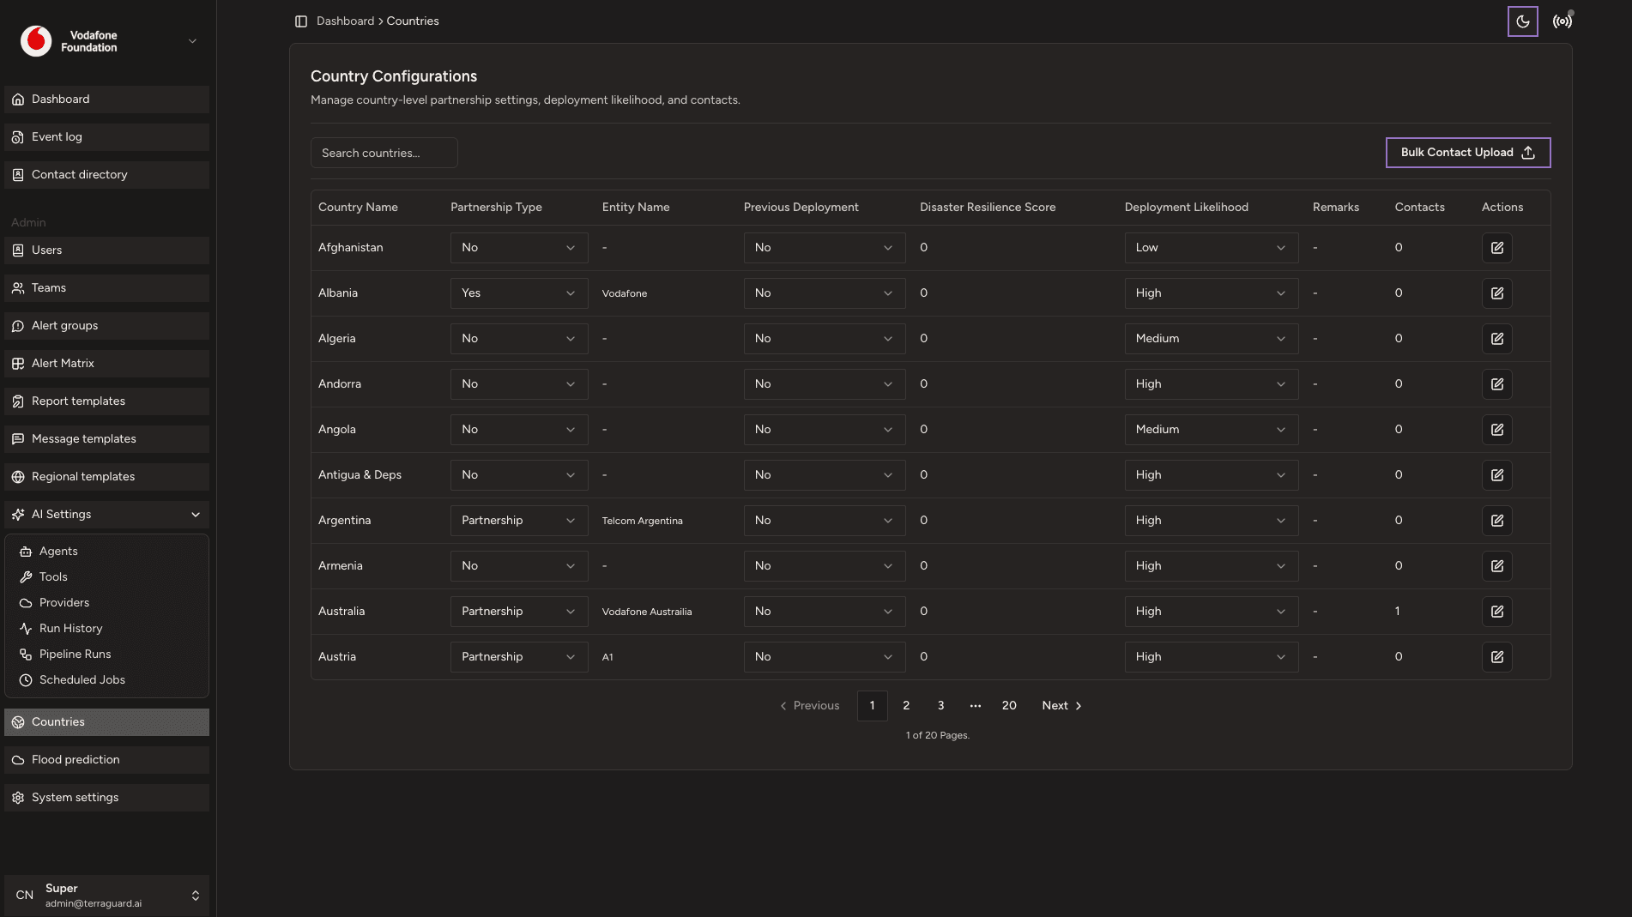Open Regional templates
The image size is (1632, 917).
tap(106, 477)
